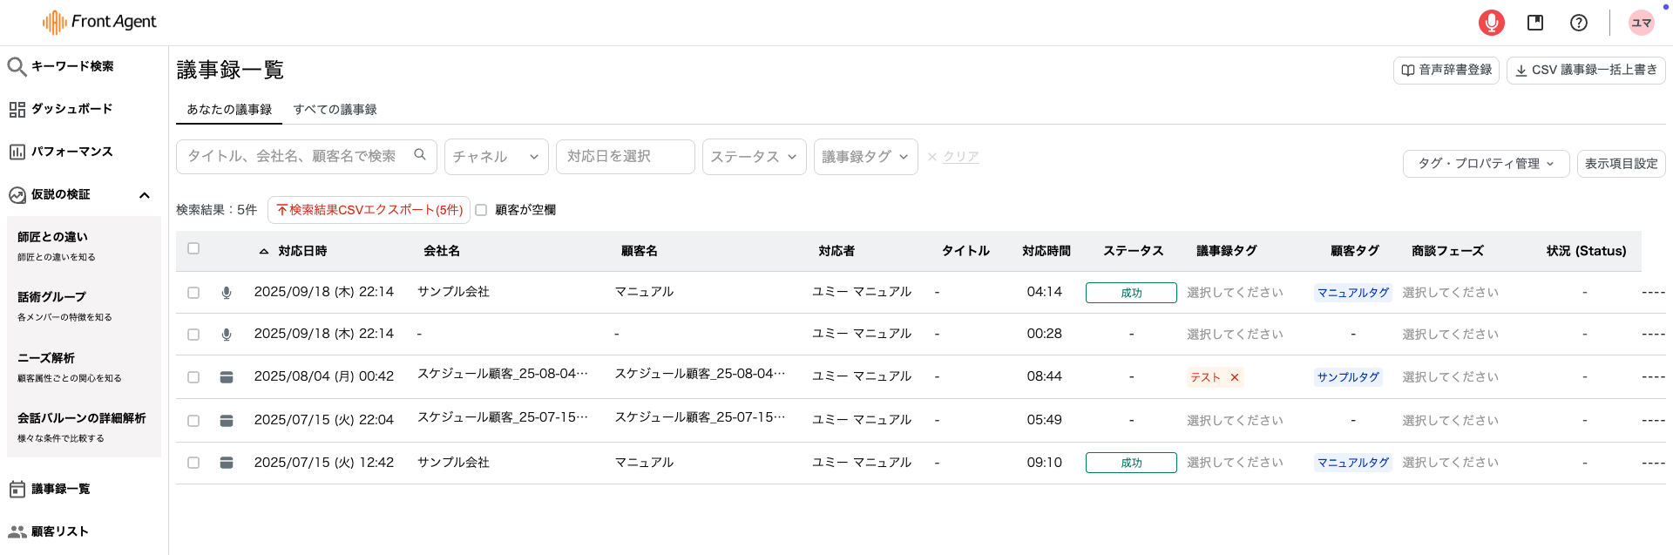Click the × on the テスト tag
The width and height of the screenshot is (1673, 555).
pos(1234,377)
